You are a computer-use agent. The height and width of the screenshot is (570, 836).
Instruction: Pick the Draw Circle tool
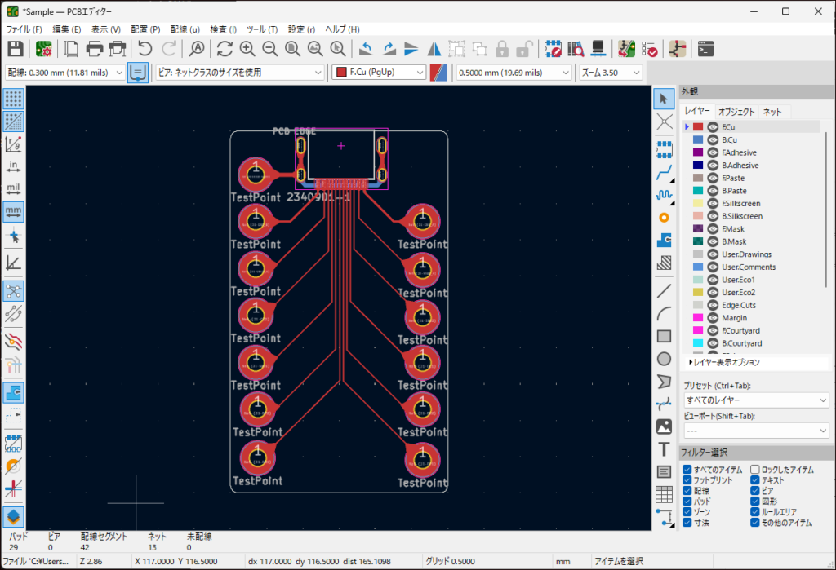click(665, 359)
